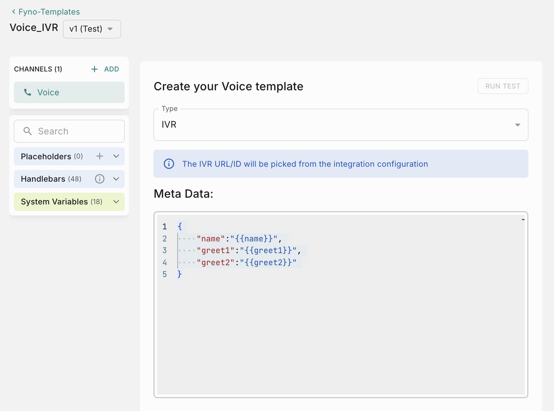Expand the Placeholders section chevron
This screenshot has height=411, width=554.
116,156
